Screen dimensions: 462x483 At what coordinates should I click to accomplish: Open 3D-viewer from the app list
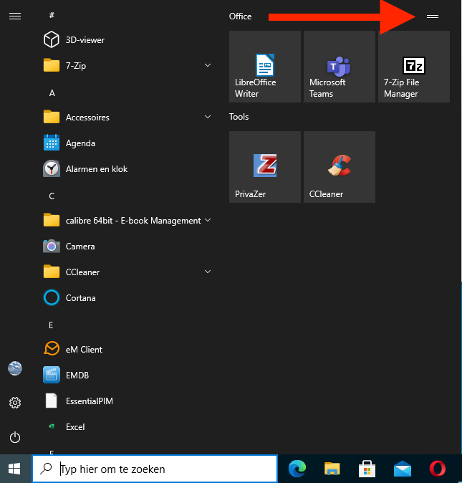point(85,40)
